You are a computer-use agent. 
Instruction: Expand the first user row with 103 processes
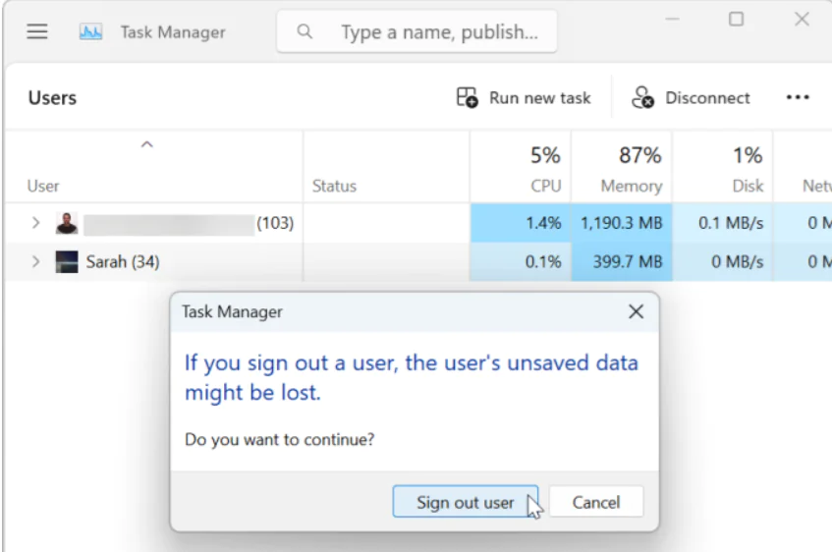point(35,223)
